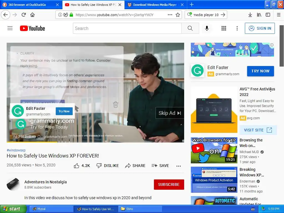The image size is (284, 213).
Task: Open the Windows start button
Action: tap(13, 209)
